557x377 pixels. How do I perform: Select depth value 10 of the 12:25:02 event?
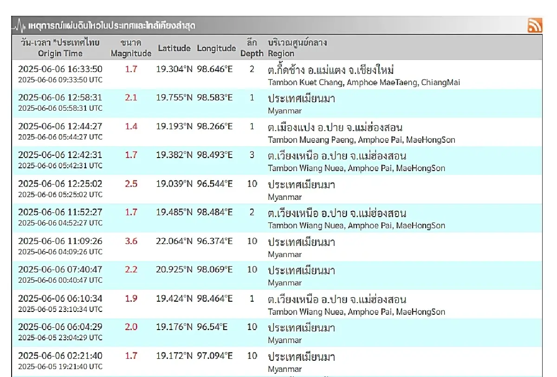251,184
